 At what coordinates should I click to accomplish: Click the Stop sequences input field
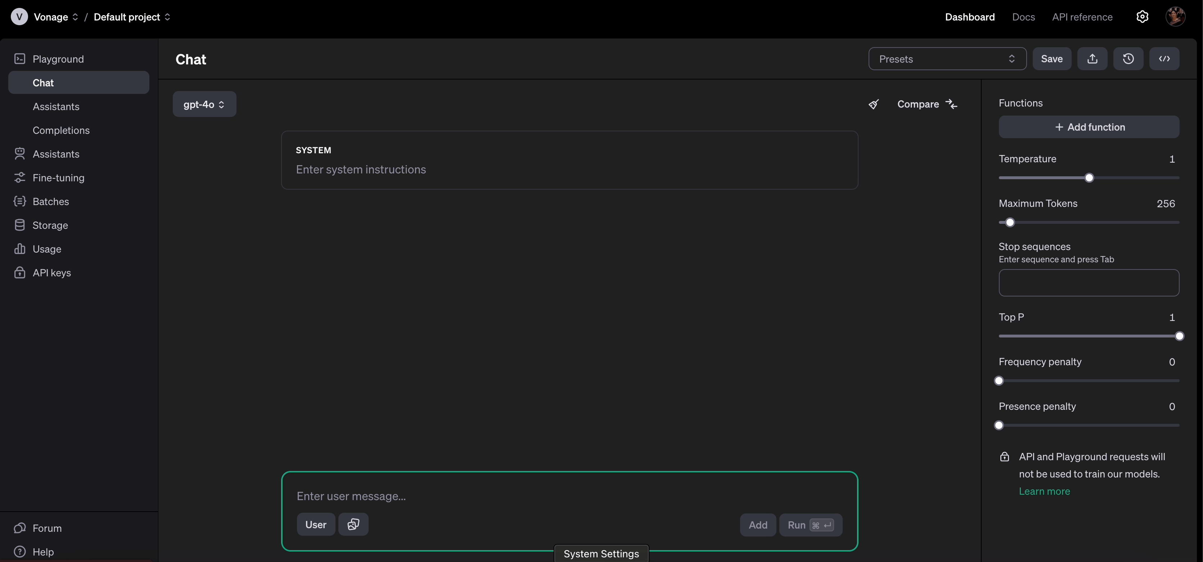(x=1089, y=282)
